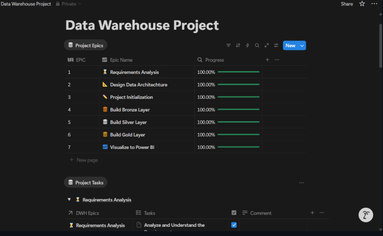Screen dimensions: 383x236
Task: Open the ellipsis menu in Epics table header
Action: [x=277, y=60]
